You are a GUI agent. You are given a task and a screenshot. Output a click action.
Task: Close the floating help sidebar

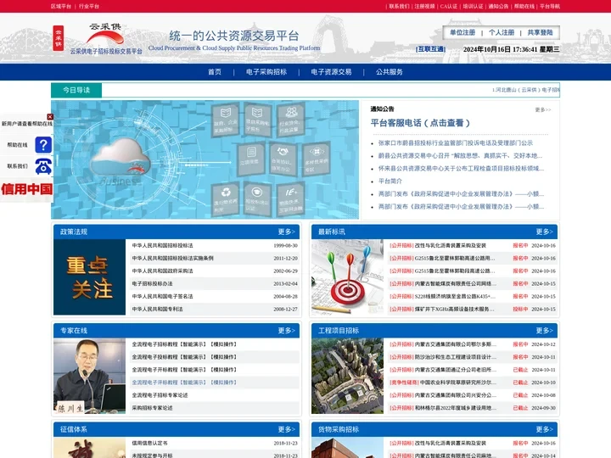(x=50, y=117)
